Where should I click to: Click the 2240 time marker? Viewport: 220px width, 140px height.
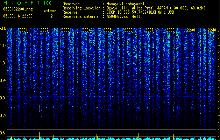coord(212,30)
